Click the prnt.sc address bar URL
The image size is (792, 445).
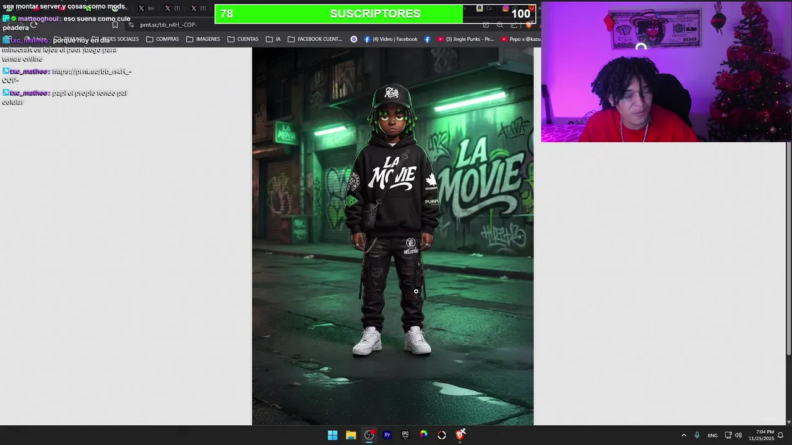click(x=168, y=25)
